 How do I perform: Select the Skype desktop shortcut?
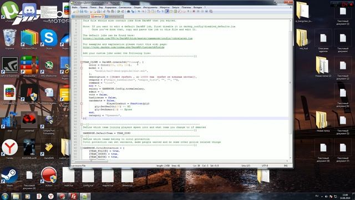[49, 39]
